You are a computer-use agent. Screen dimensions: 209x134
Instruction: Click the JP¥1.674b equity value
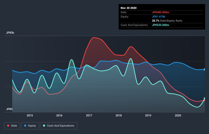(159, 17)
